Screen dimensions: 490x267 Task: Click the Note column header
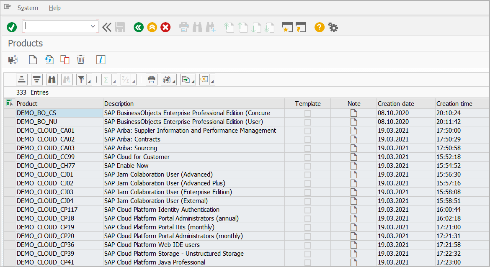tap(354, 104)
